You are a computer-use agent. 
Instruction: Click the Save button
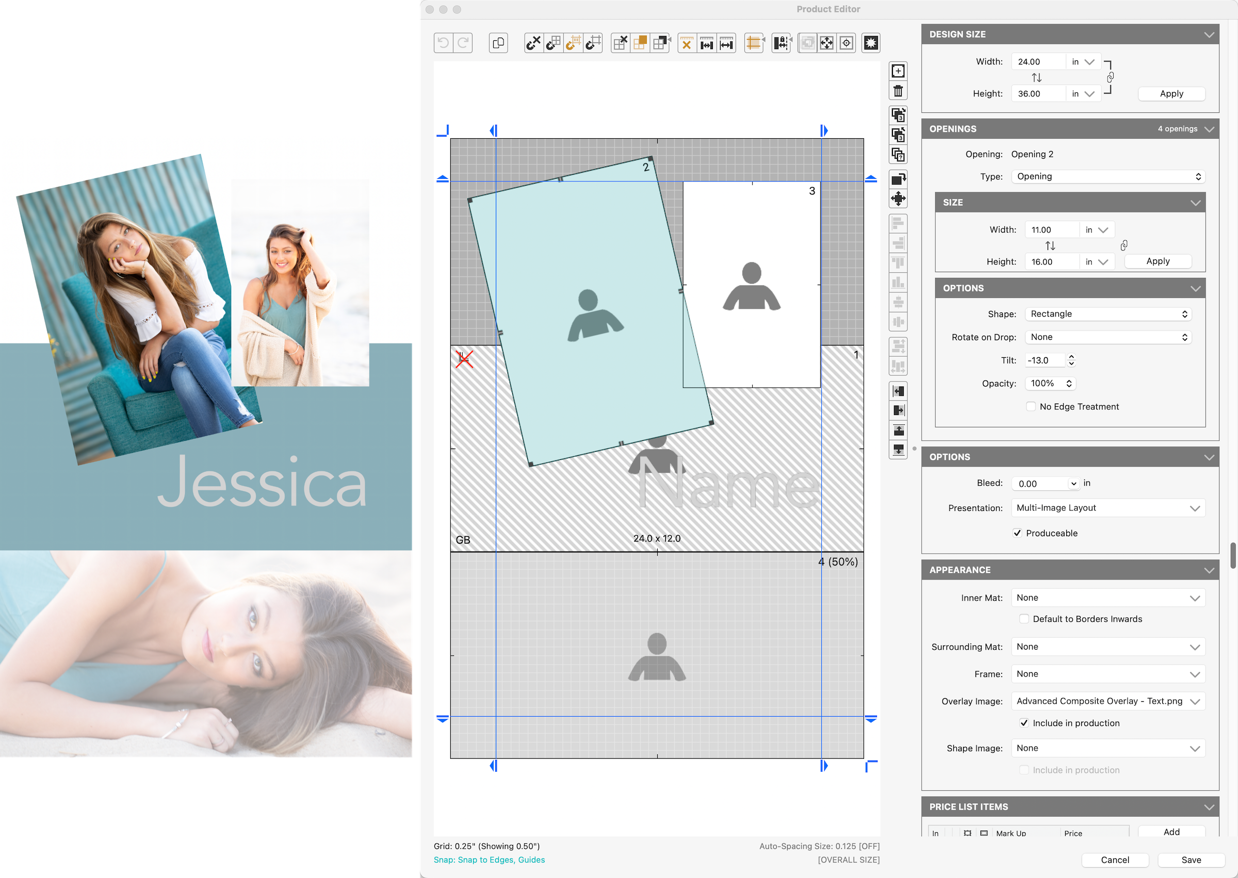pos(1191,859)
